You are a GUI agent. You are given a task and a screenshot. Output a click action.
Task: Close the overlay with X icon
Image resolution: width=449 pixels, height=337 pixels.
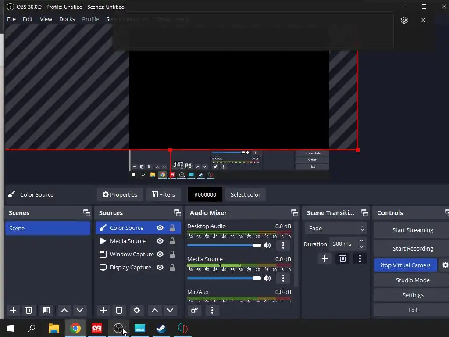click(x=423, y=20)
